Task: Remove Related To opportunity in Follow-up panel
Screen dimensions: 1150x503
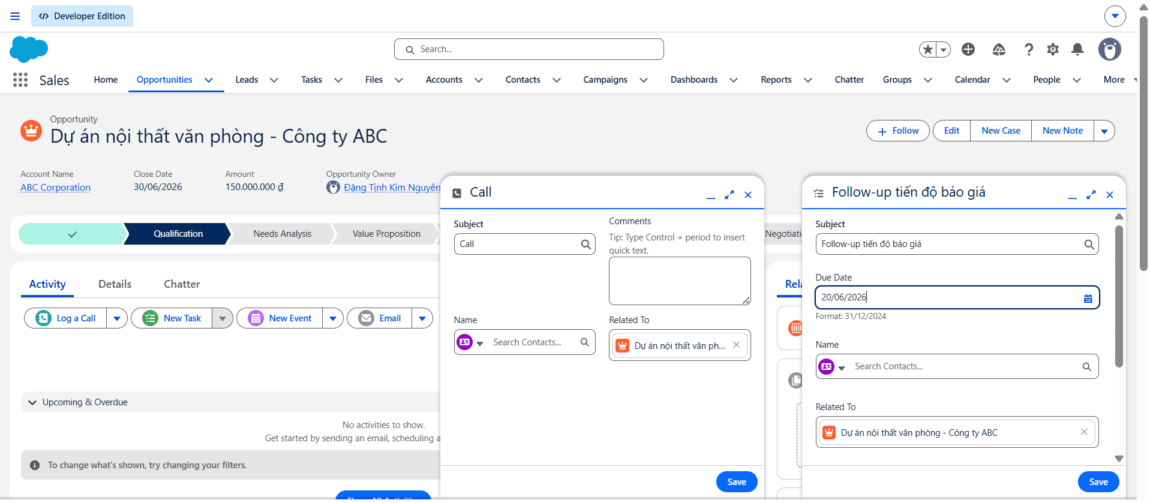Action: click(x=1084, y=432)
